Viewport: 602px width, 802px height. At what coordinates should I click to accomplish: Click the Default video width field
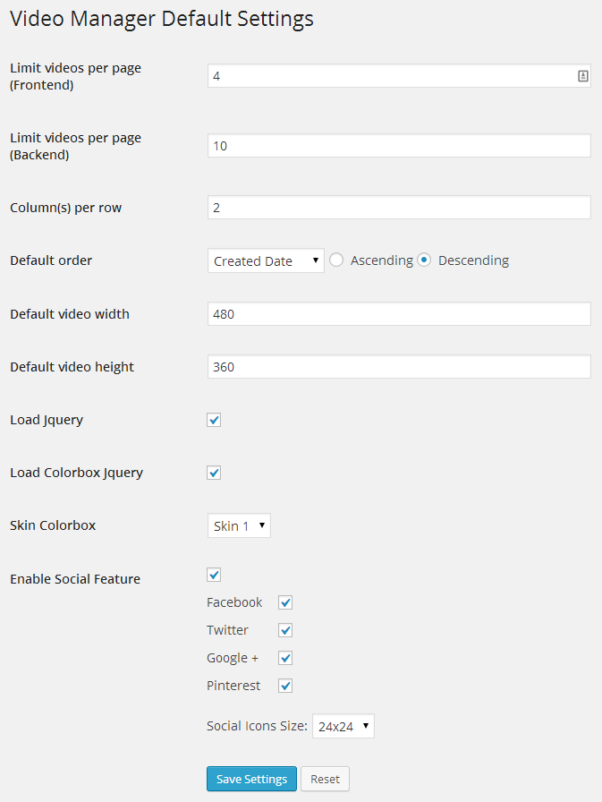399,313
